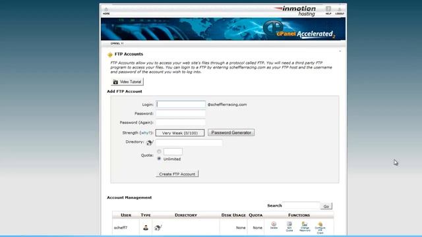
Task: Click the Functions column header
Action: tap(299, 215)
